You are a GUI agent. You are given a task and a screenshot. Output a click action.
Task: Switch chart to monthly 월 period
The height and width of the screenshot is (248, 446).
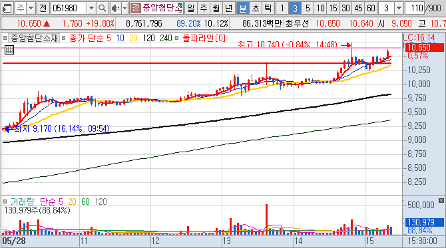pyautogui.click(x=216, y=8)
